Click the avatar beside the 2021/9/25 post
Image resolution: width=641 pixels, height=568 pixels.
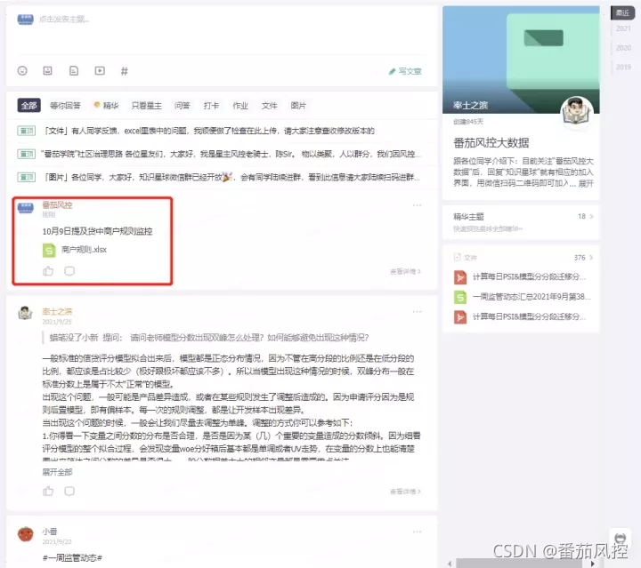pos(25,313)
